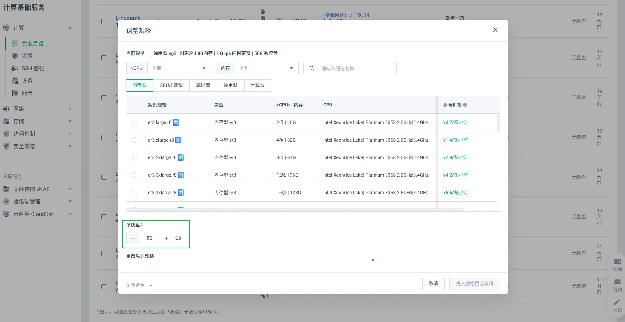The image size is (625, 322).
Task: Tick the checkbox for the 1 个月前 row
Action: click(x=104, y=287)
